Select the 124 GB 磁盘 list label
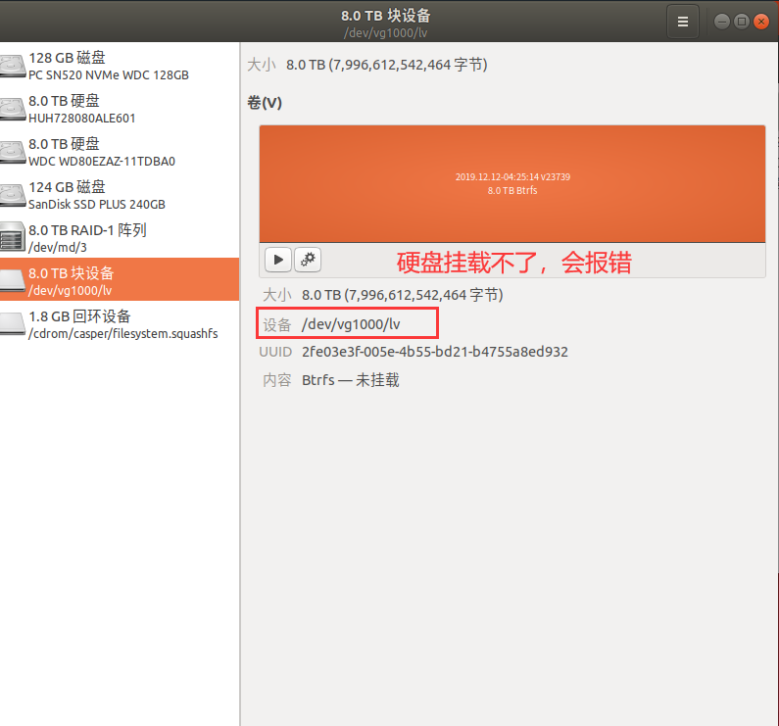The image size is (779, 726). [x=67, y=187]
